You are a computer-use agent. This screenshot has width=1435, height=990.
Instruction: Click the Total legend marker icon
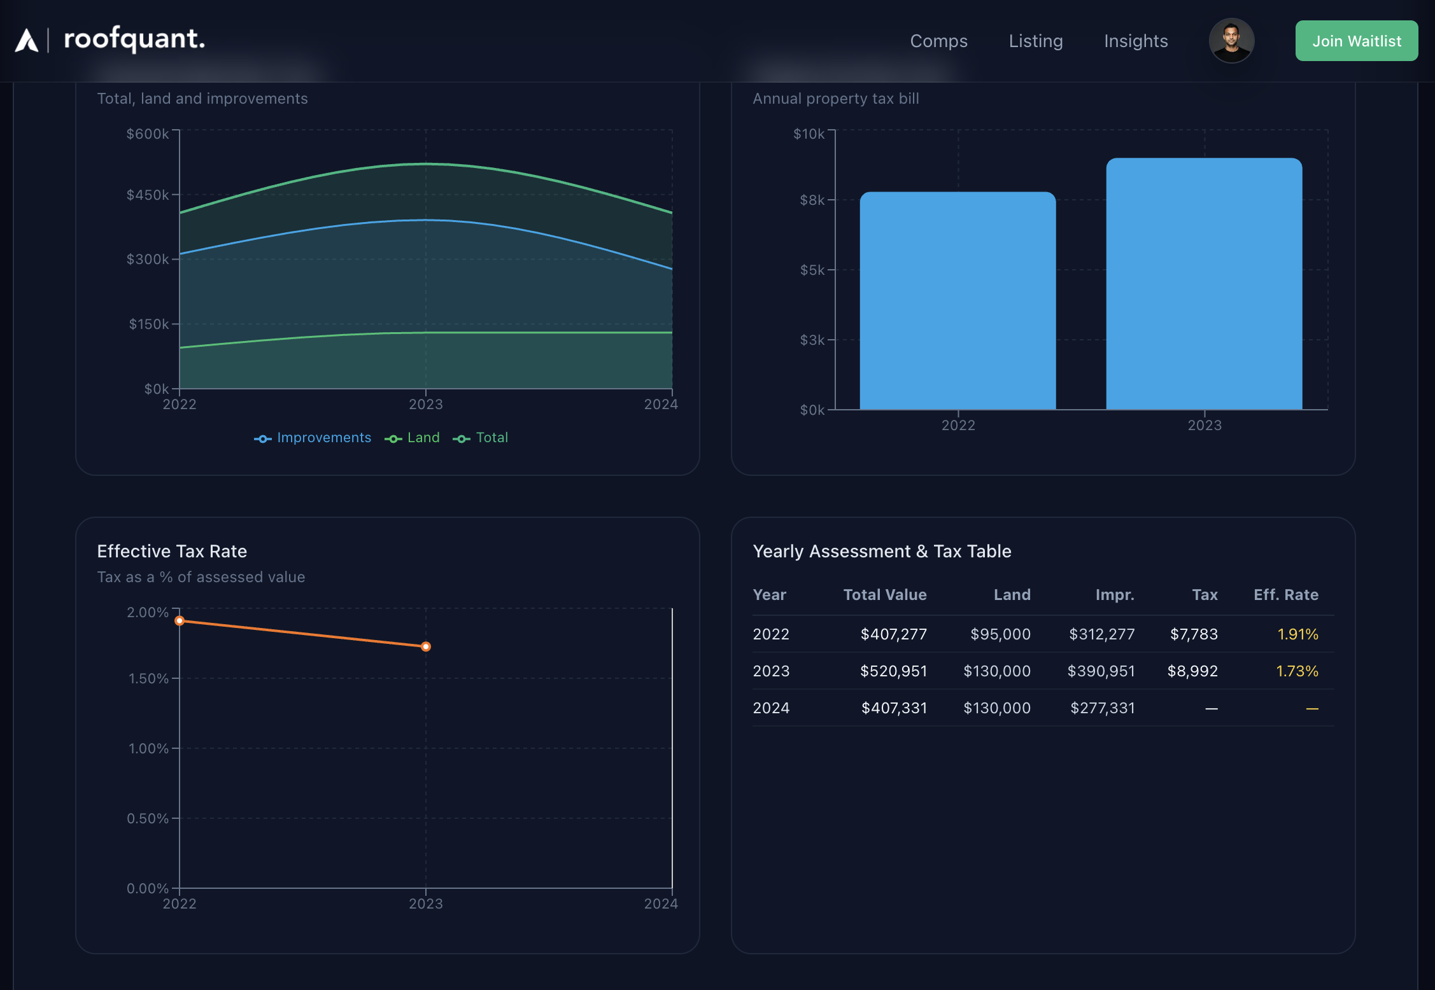pyautogui.click(x=462, y=439)
